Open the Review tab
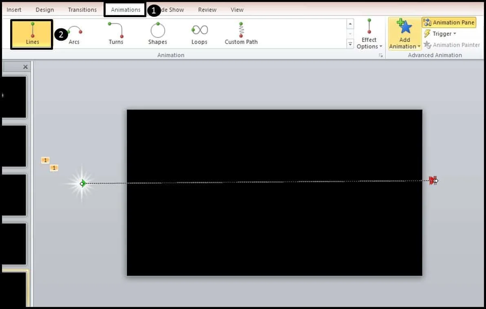486x309 pixels. [207, 10]
